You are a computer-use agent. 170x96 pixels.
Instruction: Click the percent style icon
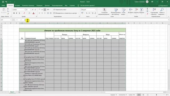87,13
